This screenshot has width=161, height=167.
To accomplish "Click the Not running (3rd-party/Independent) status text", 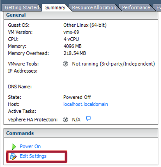I will [113, 64].
